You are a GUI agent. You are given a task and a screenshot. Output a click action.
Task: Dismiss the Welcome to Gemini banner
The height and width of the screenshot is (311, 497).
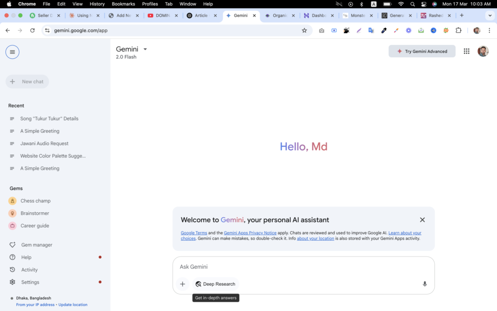(x=422, y=220)
